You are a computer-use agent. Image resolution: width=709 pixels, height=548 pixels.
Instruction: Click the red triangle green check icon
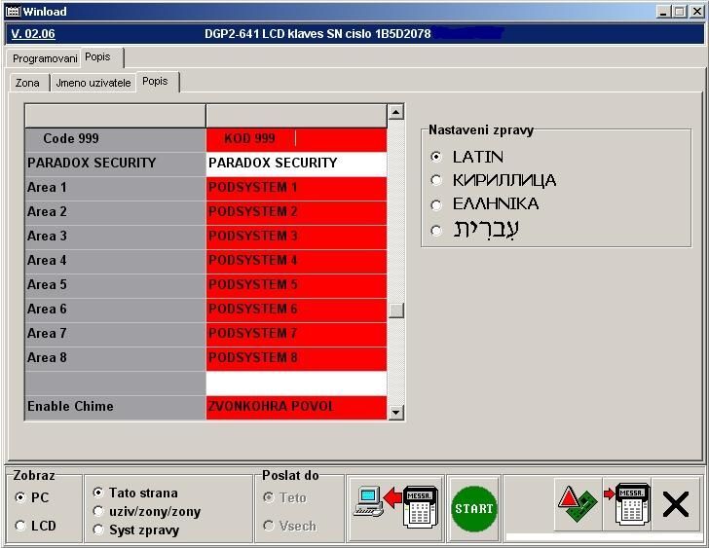click(x=578, y=504)
